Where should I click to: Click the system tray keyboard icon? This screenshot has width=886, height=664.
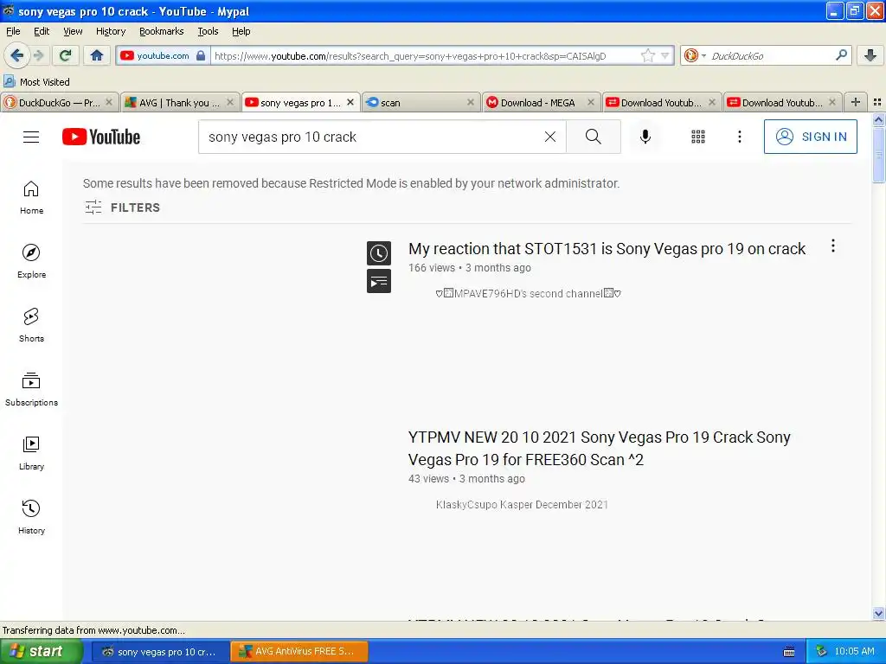tap(789, 652)
